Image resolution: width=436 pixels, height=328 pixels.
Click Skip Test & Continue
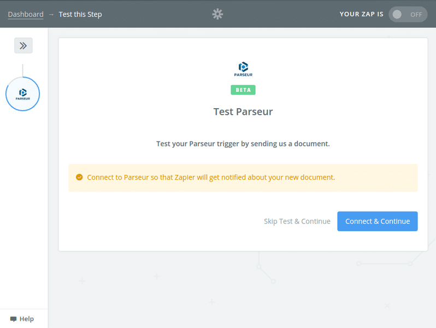[x=297, y=221]
